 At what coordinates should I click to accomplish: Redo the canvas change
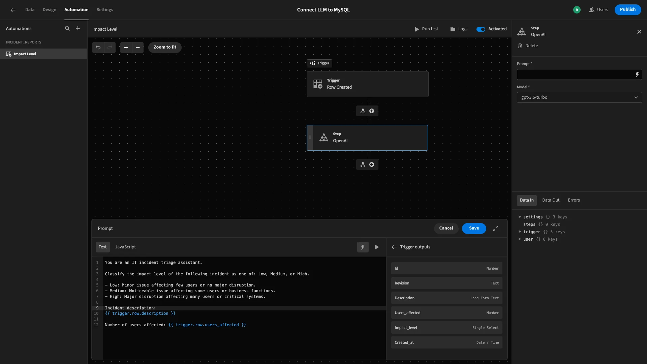110,48
